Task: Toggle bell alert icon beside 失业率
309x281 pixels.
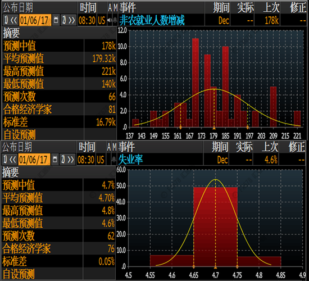Action: pos(113,160)
